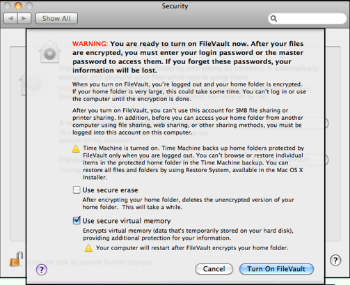Open Security pane help question mark button
350x285 pixels.
[335, 260]
